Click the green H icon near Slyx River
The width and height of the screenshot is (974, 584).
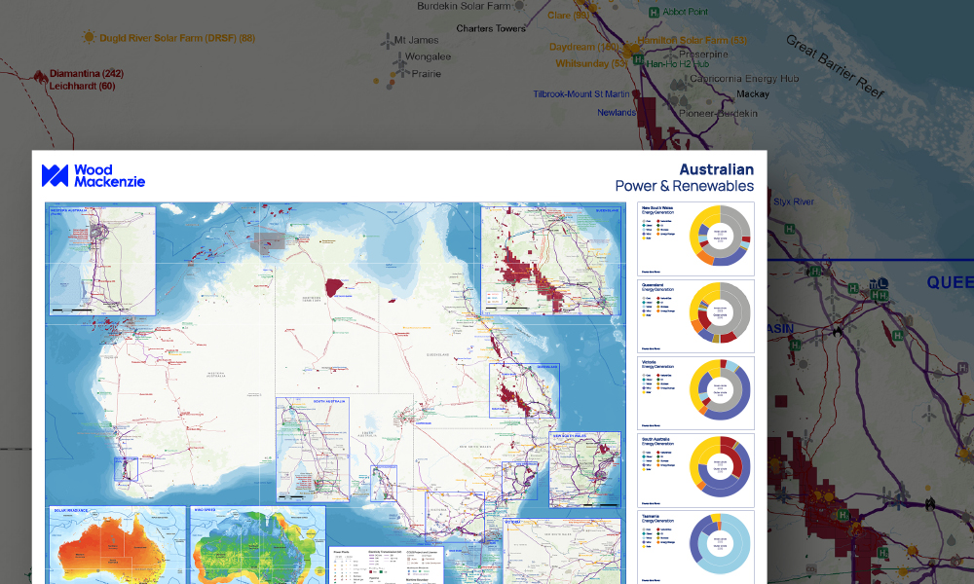pos(789,229)
